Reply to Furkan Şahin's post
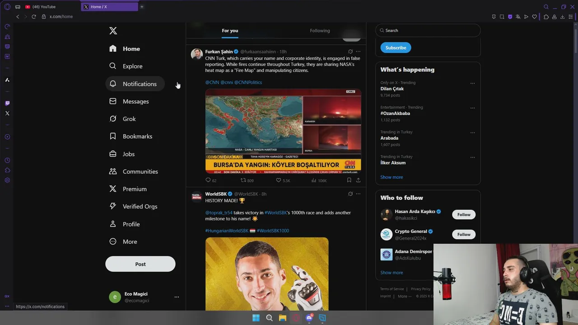The width and height of the screenshot is (578, 325). tap(211, 180)
